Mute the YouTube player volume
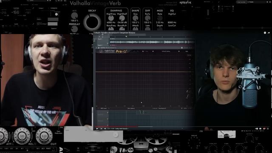The height and width of the screenshot is (153, 272). (105, 128)
